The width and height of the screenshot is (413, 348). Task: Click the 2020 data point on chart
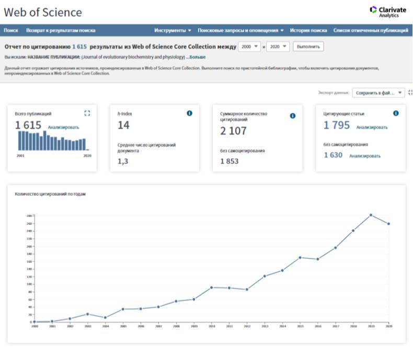tap(388, 224)
